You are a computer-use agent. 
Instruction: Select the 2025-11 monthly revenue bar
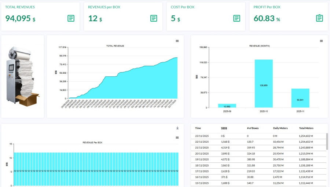(x=300, y=98)
